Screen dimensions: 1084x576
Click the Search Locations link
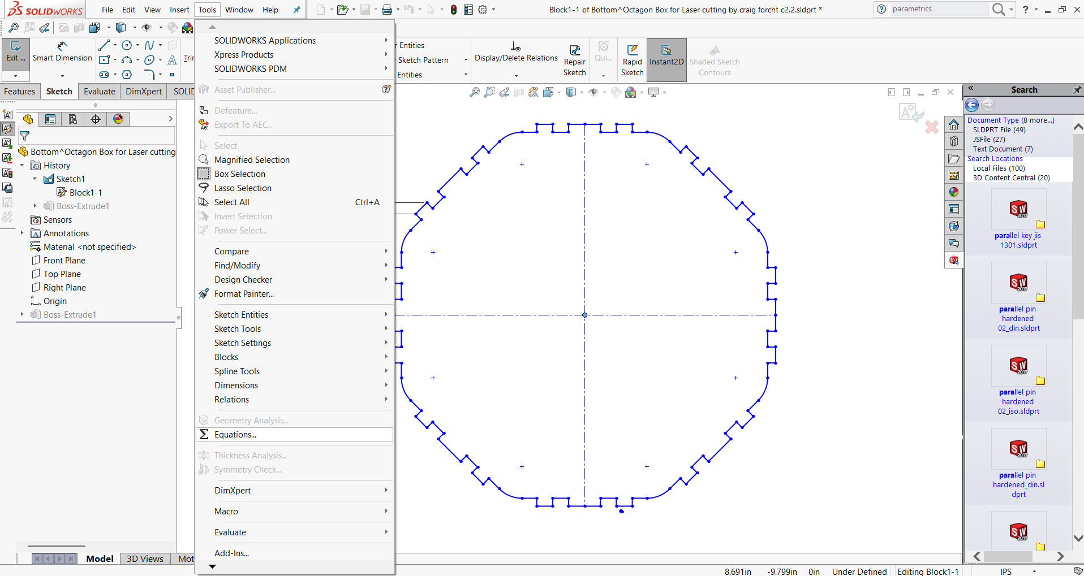[x=995, y=159]
